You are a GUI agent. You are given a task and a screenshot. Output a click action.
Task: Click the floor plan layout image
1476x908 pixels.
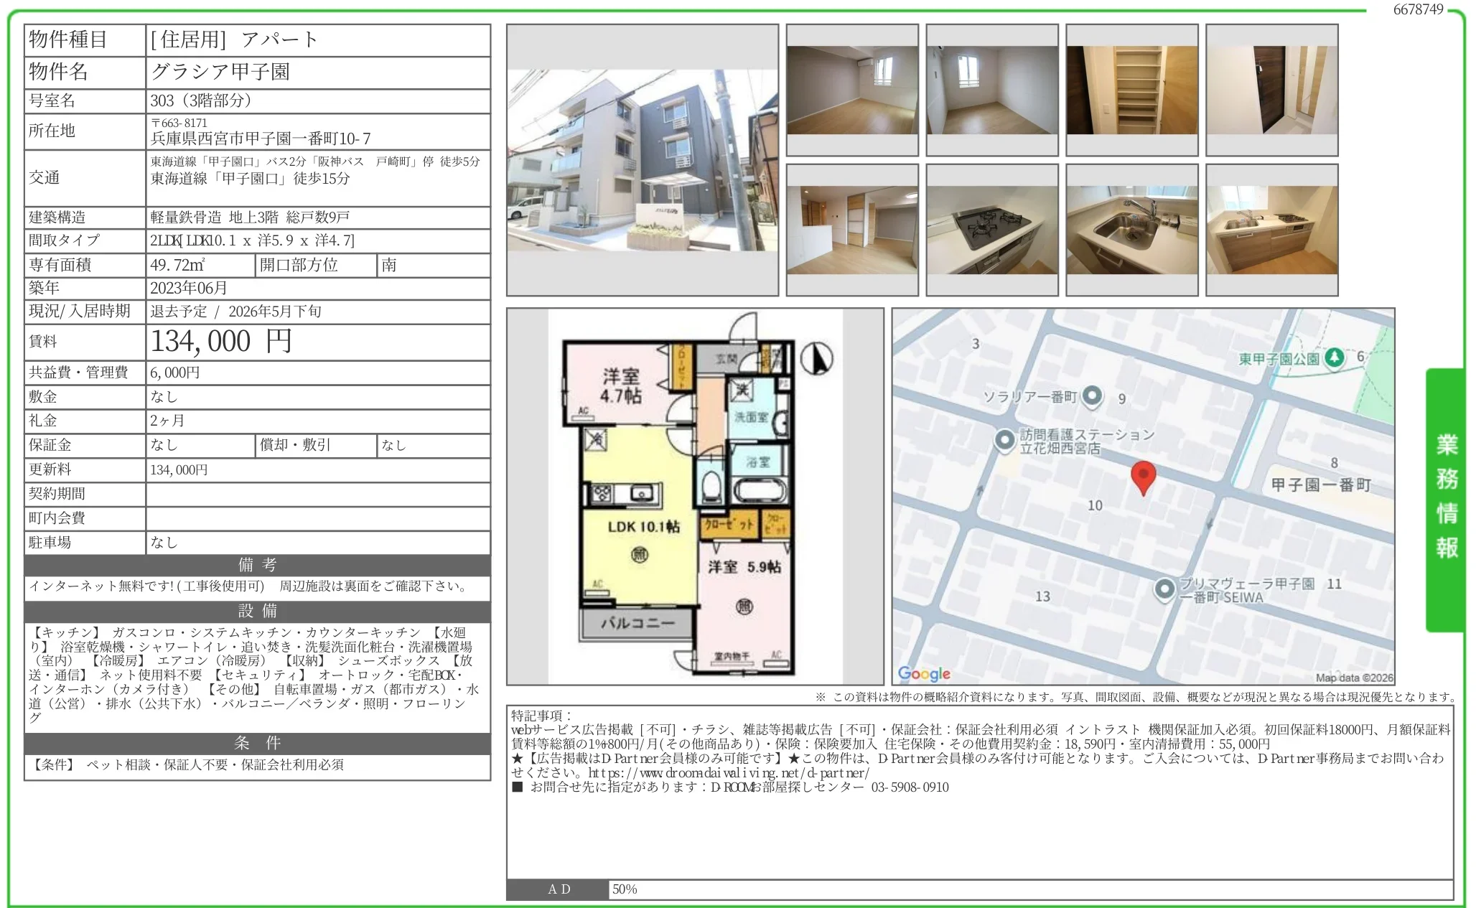click(694, 496)
